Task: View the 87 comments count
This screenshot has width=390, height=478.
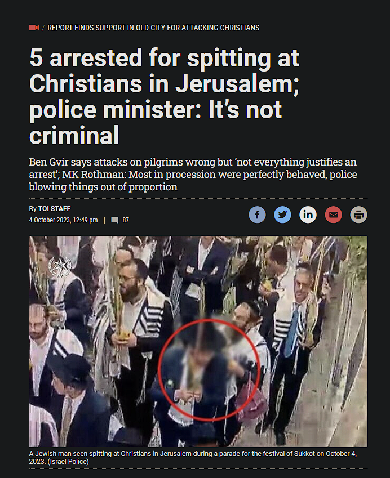Action: click(126, 220)
